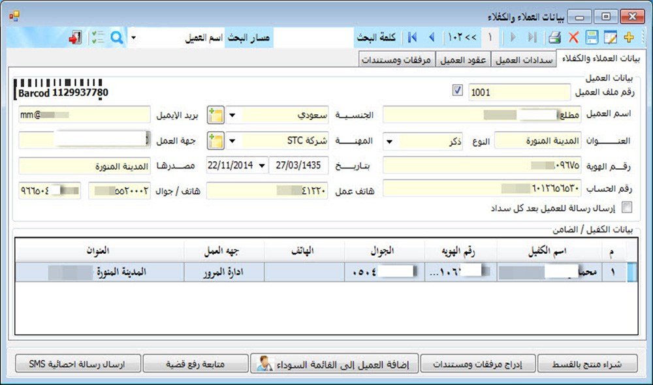Click إضافة العميل إلى القائمة السوداء button

pyautogui.click(x=334, y=363)
